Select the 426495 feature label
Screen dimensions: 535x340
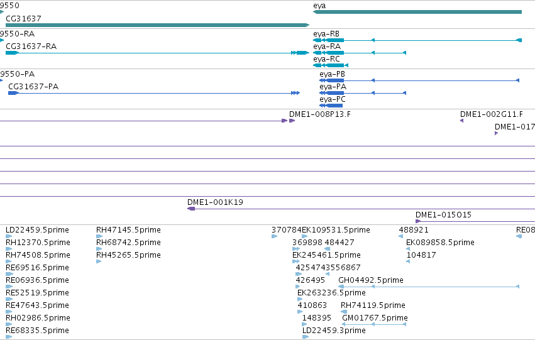[310, 280]
